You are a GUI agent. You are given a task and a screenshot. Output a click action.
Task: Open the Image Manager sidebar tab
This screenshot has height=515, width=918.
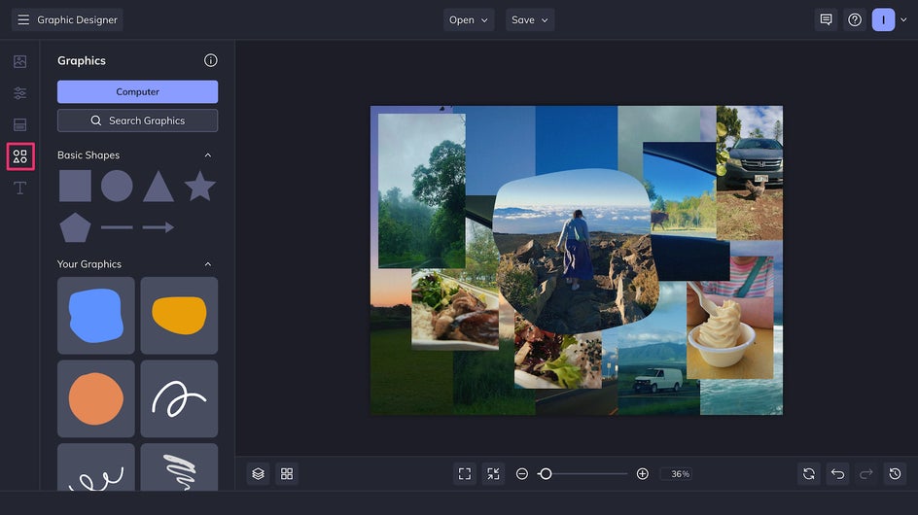tap(19, 61)
